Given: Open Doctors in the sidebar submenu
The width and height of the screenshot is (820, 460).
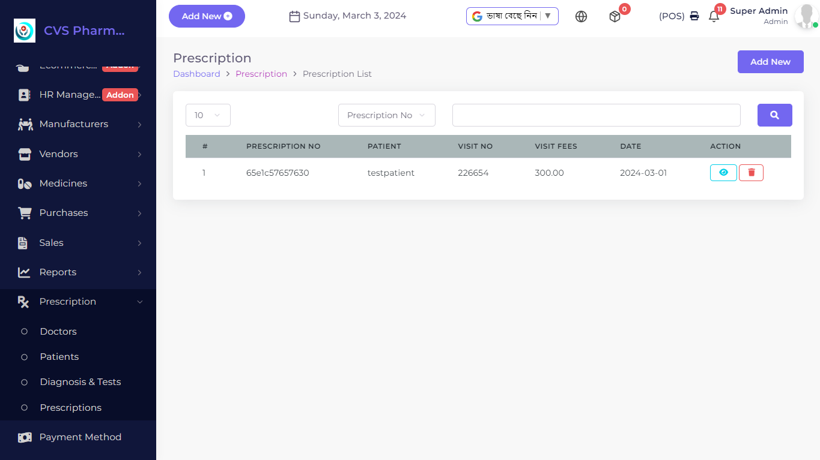Looking at the screenshot, I should tap(58, 332).
